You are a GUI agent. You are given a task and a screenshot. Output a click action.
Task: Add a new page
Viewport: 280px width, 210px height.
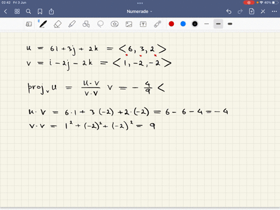[x=251, y=11]
